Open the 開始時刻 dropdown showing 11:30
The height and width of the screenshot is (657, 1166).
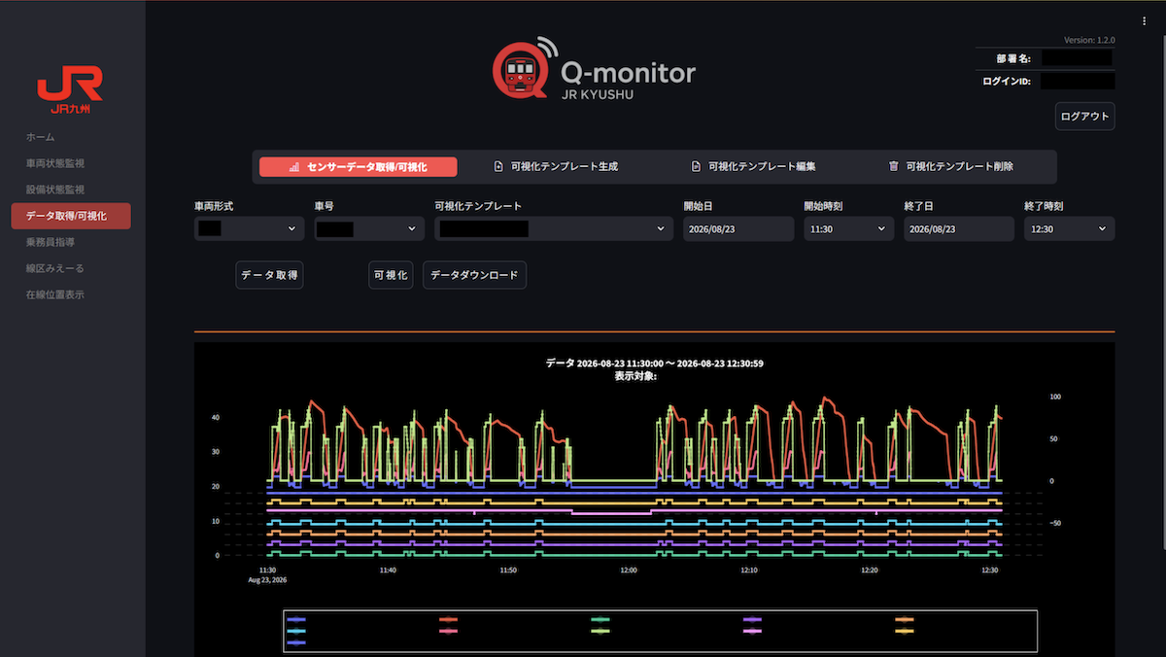[x=848, y=228]
